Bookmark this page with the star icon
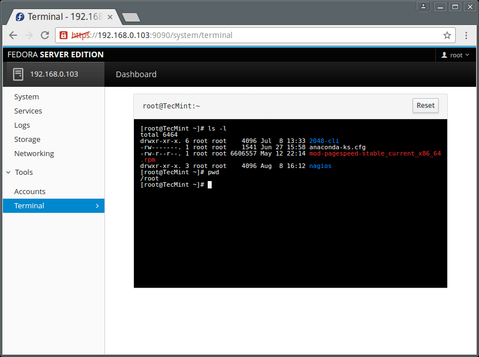The height and width of the screenshot is (357, 479). click(x=447, y=35)
